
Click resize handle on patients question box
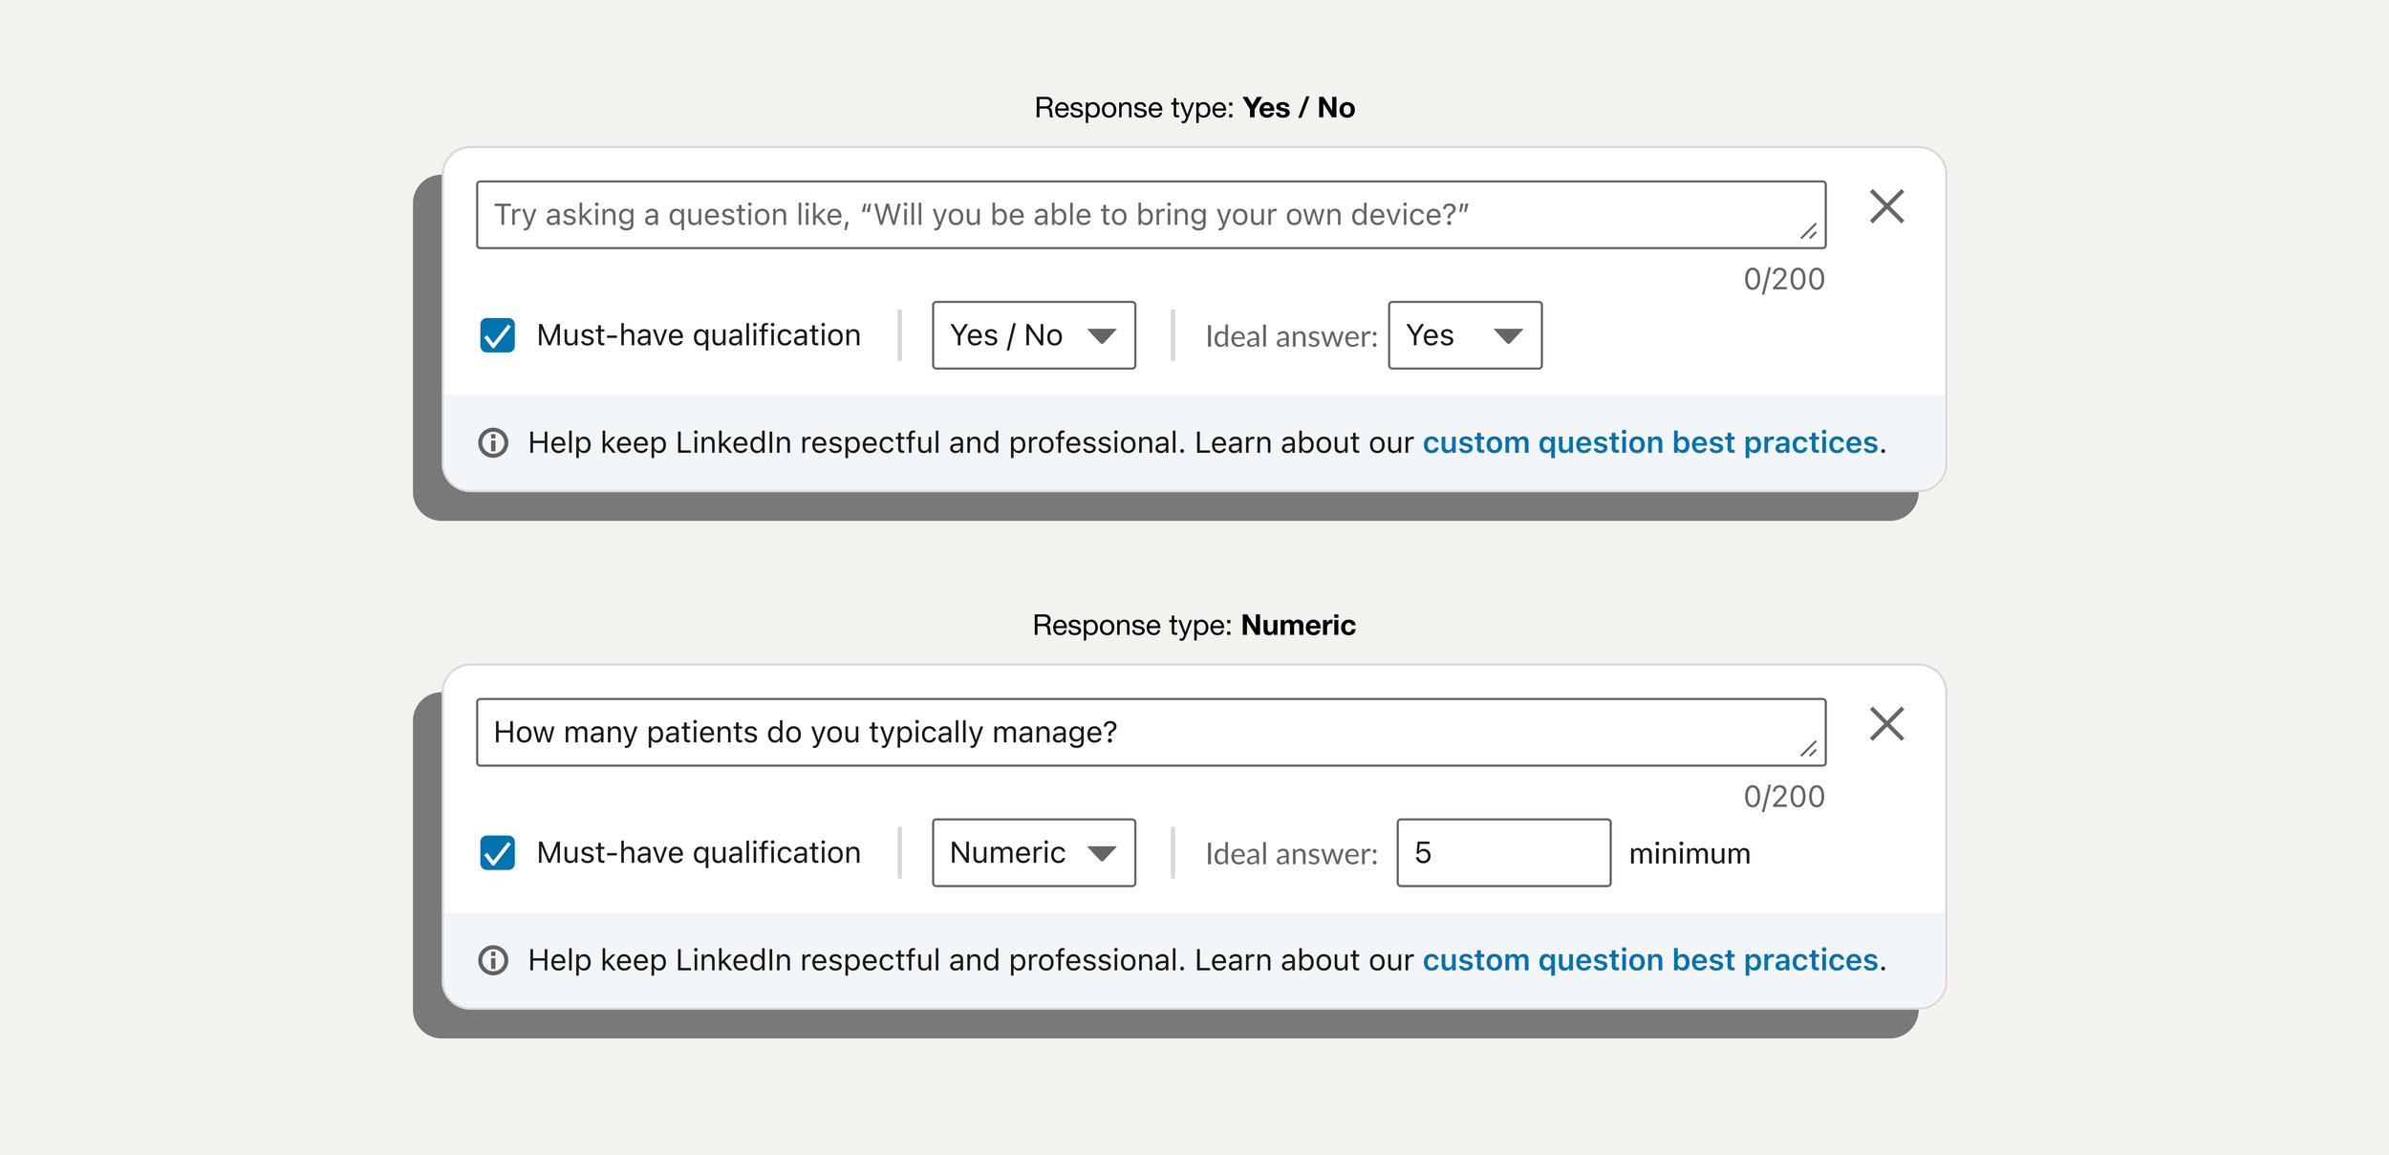pos(1808,749)
